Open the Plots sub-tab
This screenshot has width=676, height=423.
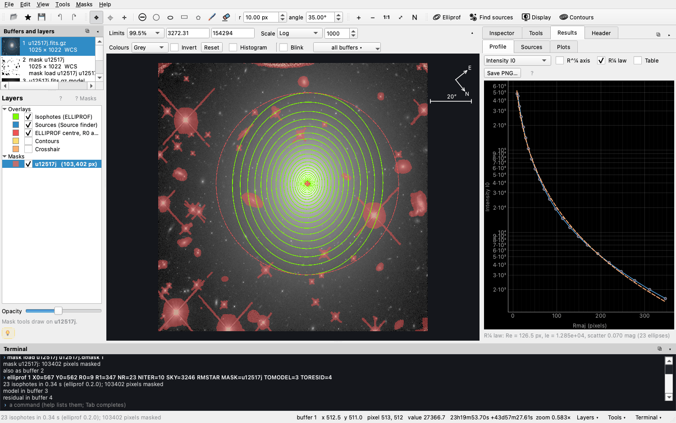click(x=563, y=47)
